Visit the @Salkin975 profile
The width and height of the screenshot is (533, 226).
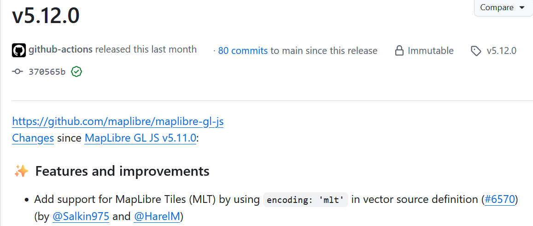[81, 216]
